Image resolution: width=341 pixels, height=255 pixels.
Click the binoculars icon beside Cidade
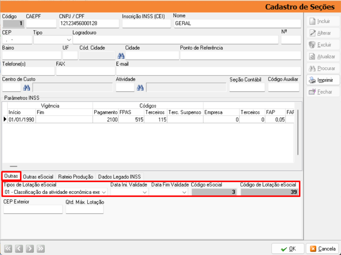(120, 56)
